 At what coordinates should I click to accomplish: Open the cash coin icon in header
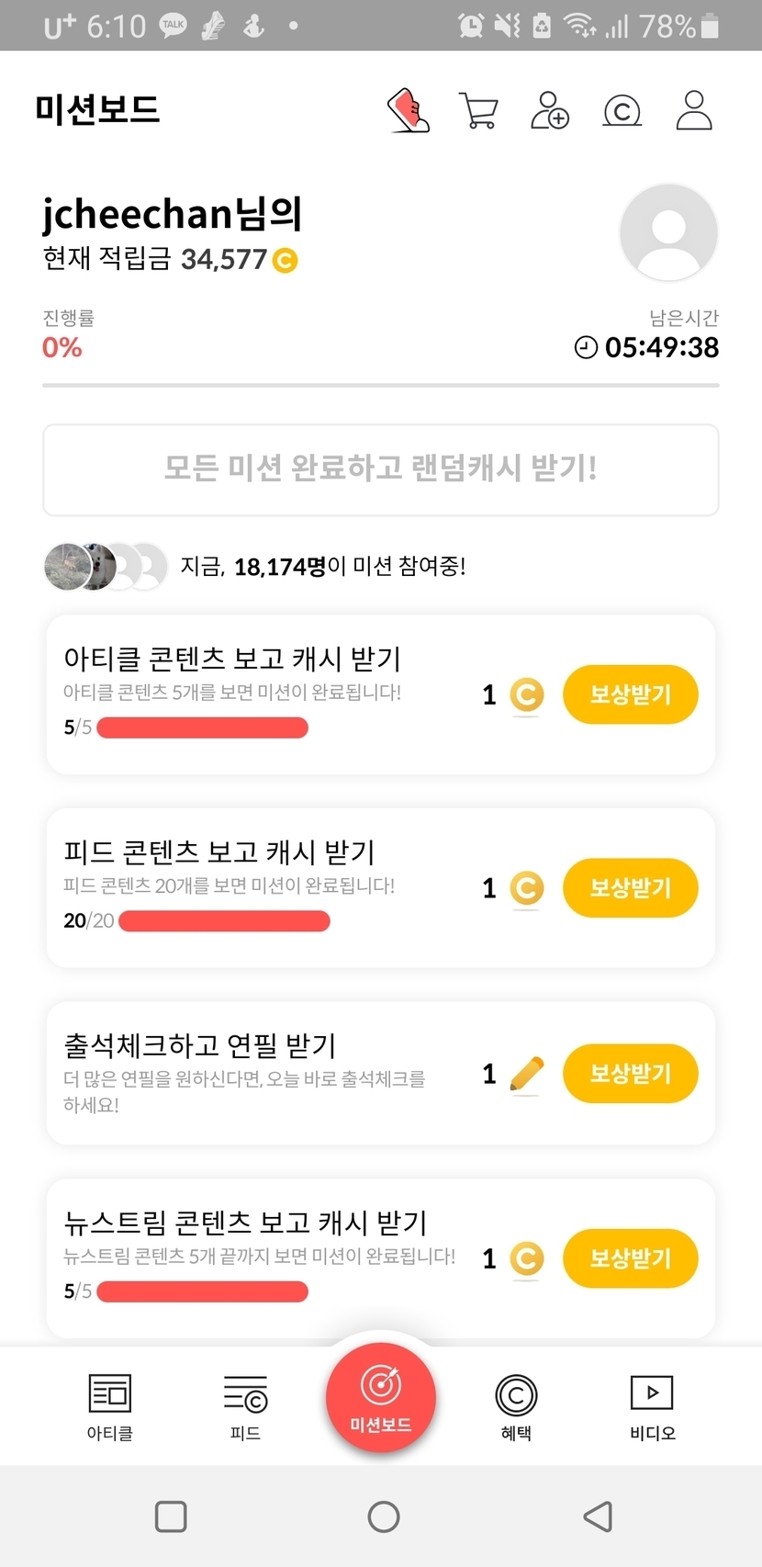[622, 111]
